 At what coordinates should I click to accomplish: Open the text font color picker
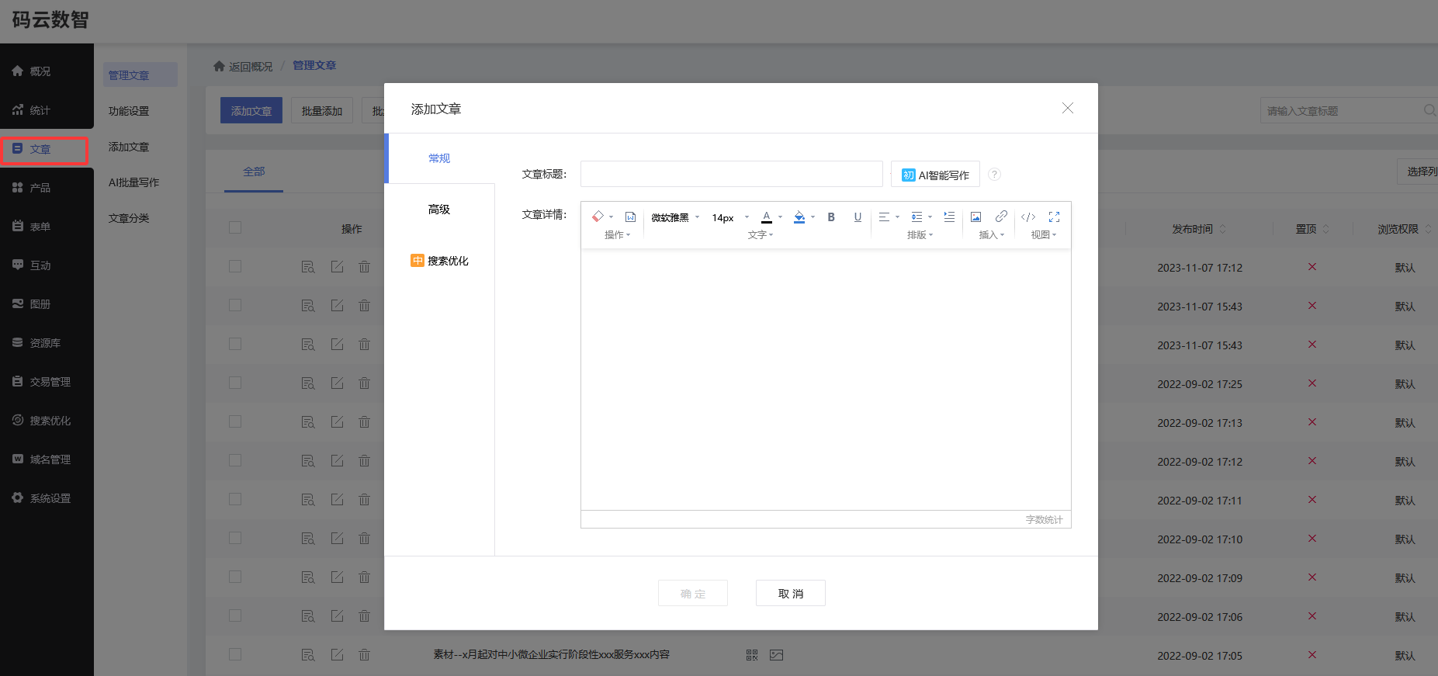click(x=767, y=217)
